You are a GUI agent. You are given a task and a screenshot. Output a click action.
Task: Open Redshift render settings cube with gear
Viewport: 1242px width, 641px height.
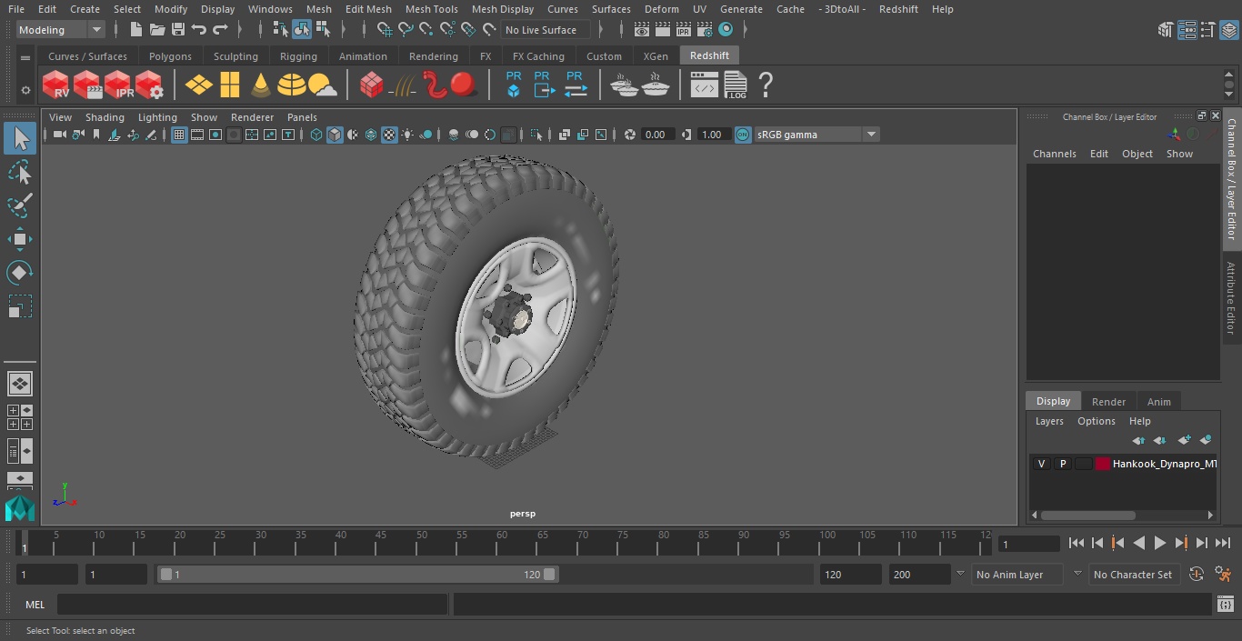tap(148, 85)
